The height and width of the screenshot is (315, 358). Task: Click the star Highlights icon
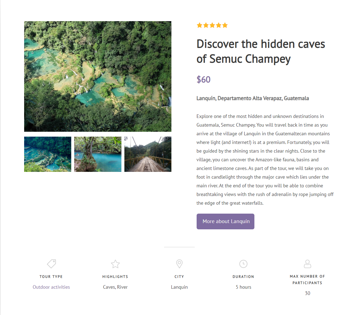click(x=115, y=264)
